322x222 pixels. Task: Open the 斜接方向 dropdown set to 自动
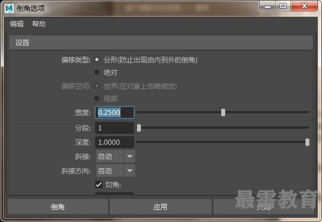click(x=116, y=171)
